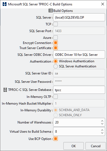
Task: Click the Build Options list icon
Action: (x=51, y=11)
